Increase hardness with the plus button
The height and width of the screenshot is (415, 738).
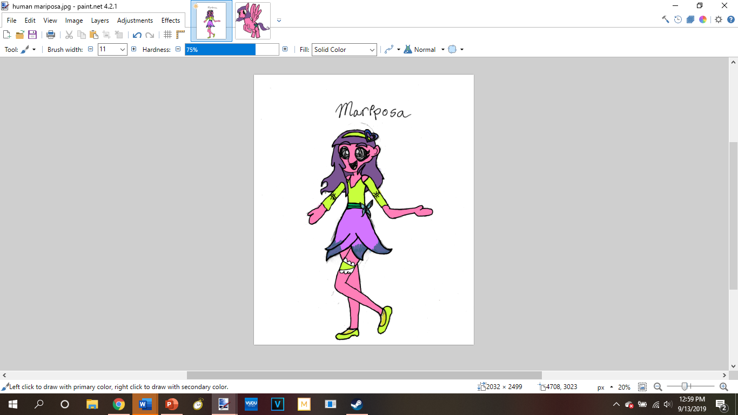[285, 49]
